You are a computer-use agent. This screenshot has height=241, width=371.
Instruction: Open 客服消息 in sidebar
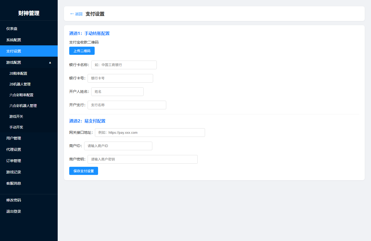tap(29, 183)
